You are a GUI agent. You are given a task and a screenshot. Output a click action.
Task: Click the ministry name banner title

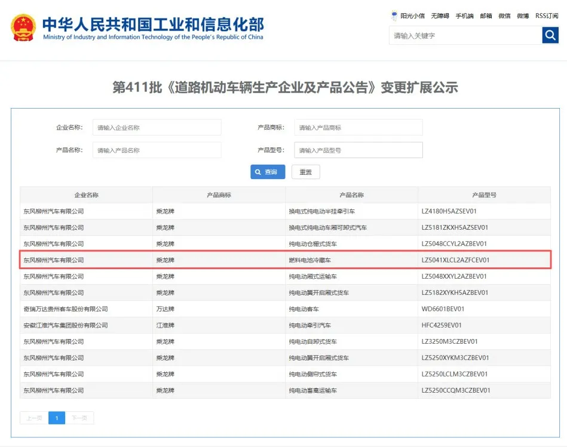(153, 28)
